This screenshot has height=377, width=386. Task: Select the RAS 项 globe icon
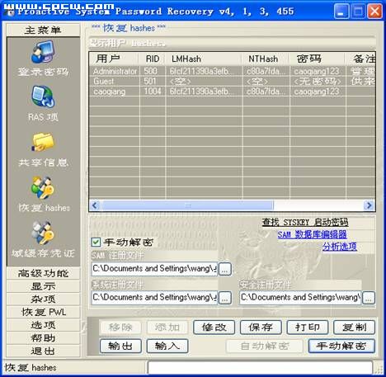pyautogui.click(x=43, y=97)
